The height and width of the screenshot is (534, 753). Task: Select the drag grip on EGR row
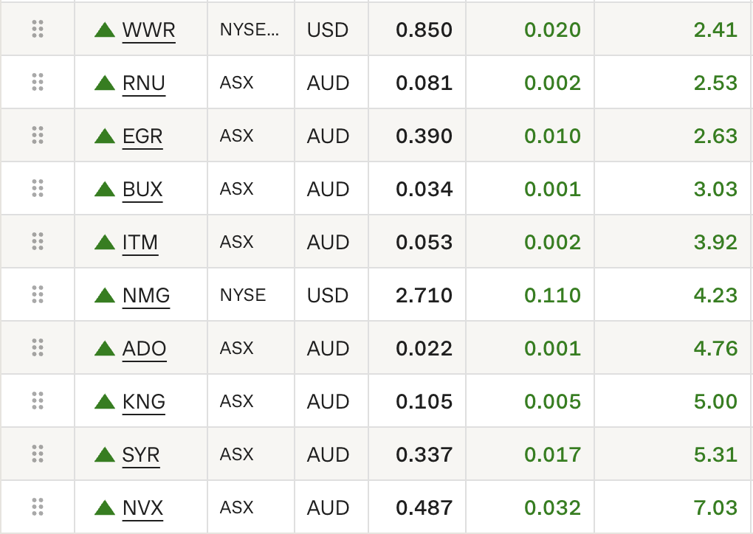point(38,135)
